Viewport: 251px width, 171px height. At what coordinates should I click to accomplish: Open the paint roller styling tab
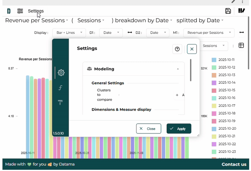coord(61,102)
